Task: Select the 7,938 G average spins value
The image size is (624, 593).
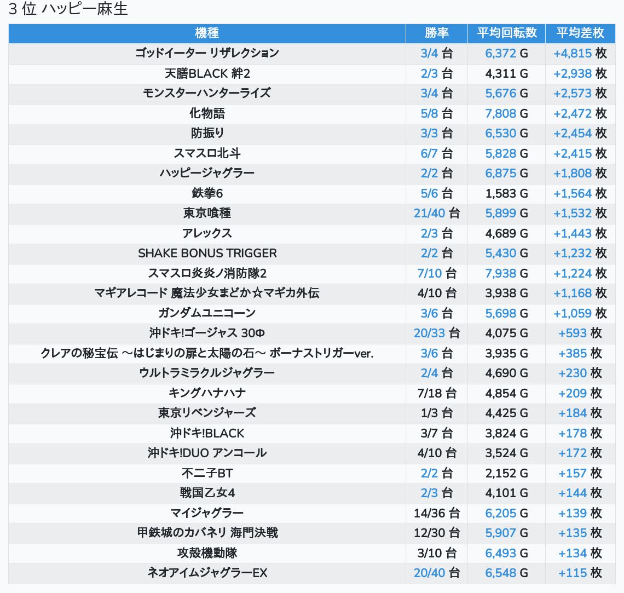Action: [506, 273]
